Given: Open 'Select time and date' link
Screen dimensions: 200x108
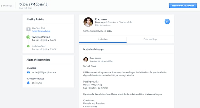Looking at the screenshot, I should tap(41, 31).
